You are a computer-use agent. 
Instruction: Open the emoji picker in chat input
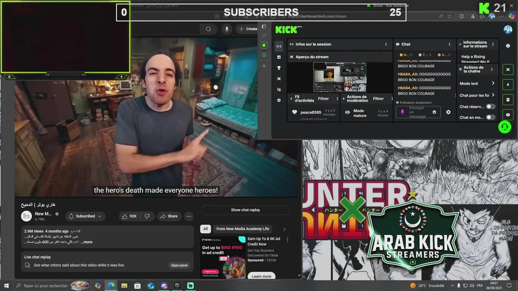coord(434,112)
